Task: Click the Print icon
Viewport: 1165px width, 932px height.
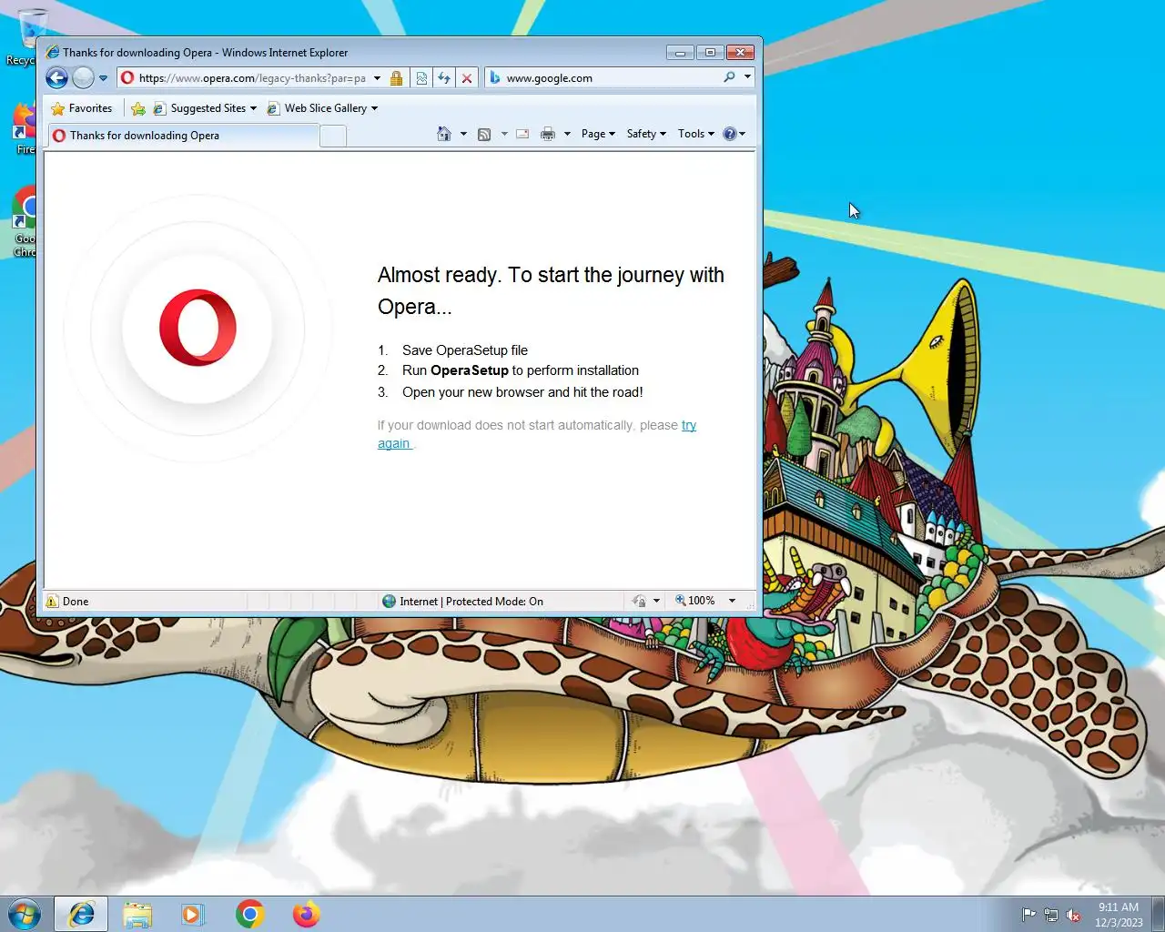Action: pos(547,134)
